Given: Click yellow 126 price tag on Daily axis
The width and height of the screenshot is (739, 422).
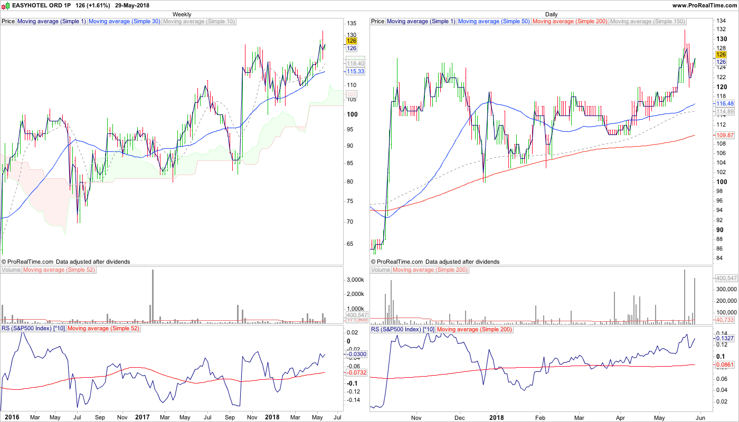Looking at the screenshot, I should tap(721, 54).
